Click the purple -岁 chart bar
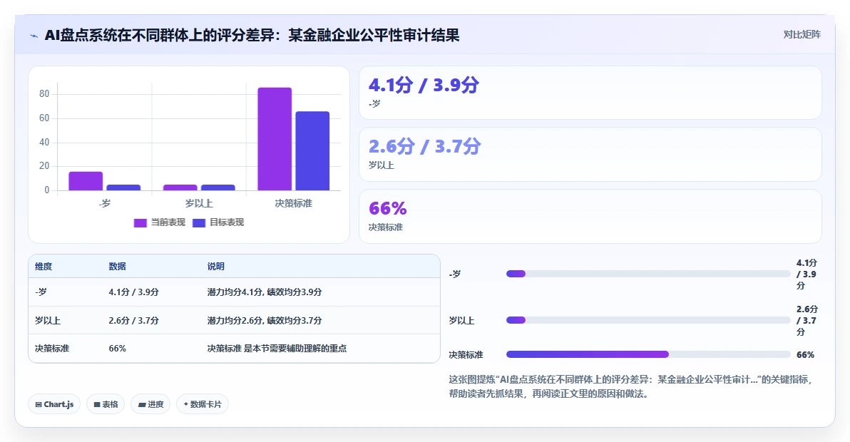Image resolution: width=850 pixels, height=442 pixels. pos(86,181)
